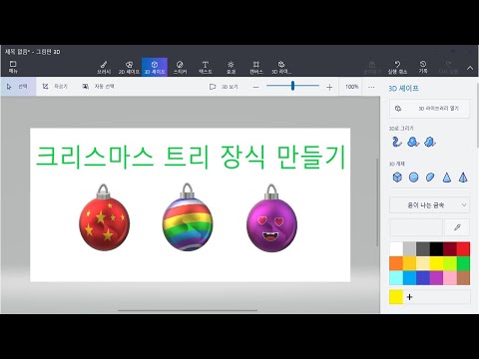Choose the white color swatch
Image resolution: width=479 pixels, height=359 pixels.
(396, 249)
